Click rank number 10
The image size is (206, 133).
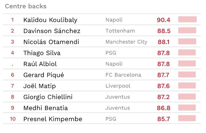tap(13, 119)
